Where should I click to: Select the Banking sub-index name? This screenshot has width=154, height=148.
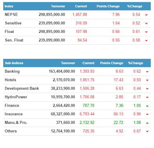(x=12, y=71)
